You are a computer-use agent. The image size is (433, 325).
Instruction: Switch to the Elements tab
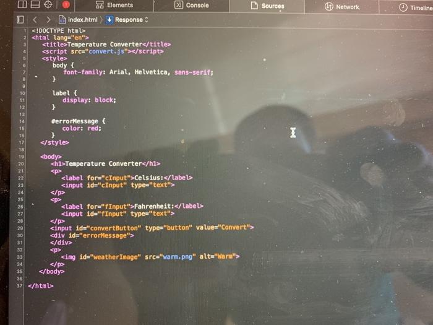tap(114, 5)
